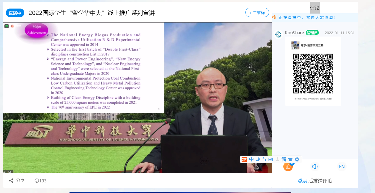This screenshot has width=375, height=193.
Task: Open the + 二维码 QR code button
Action: point(257,13)
